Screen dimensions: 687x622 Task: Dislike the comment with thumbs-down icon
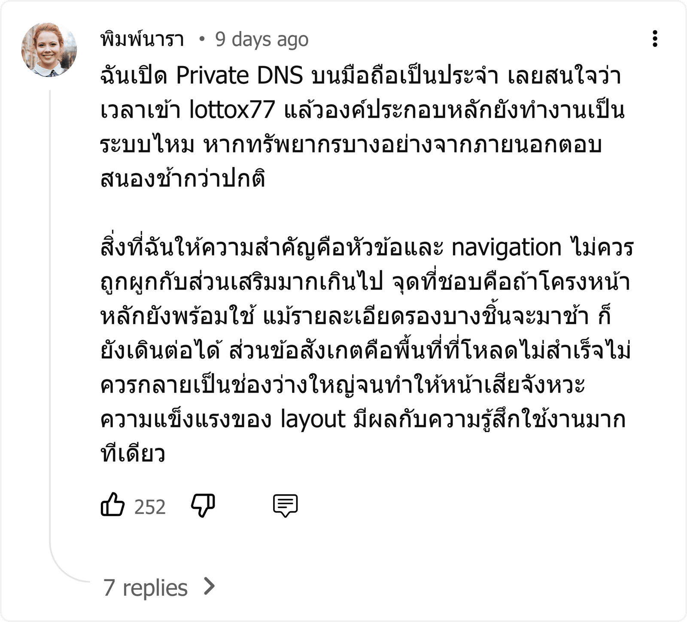coord(203,506)
